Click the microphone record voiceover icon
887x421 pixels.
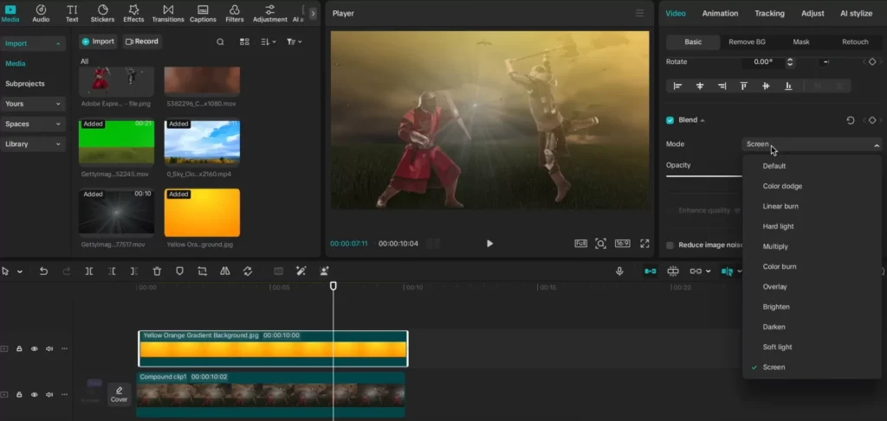pos(619,271)
